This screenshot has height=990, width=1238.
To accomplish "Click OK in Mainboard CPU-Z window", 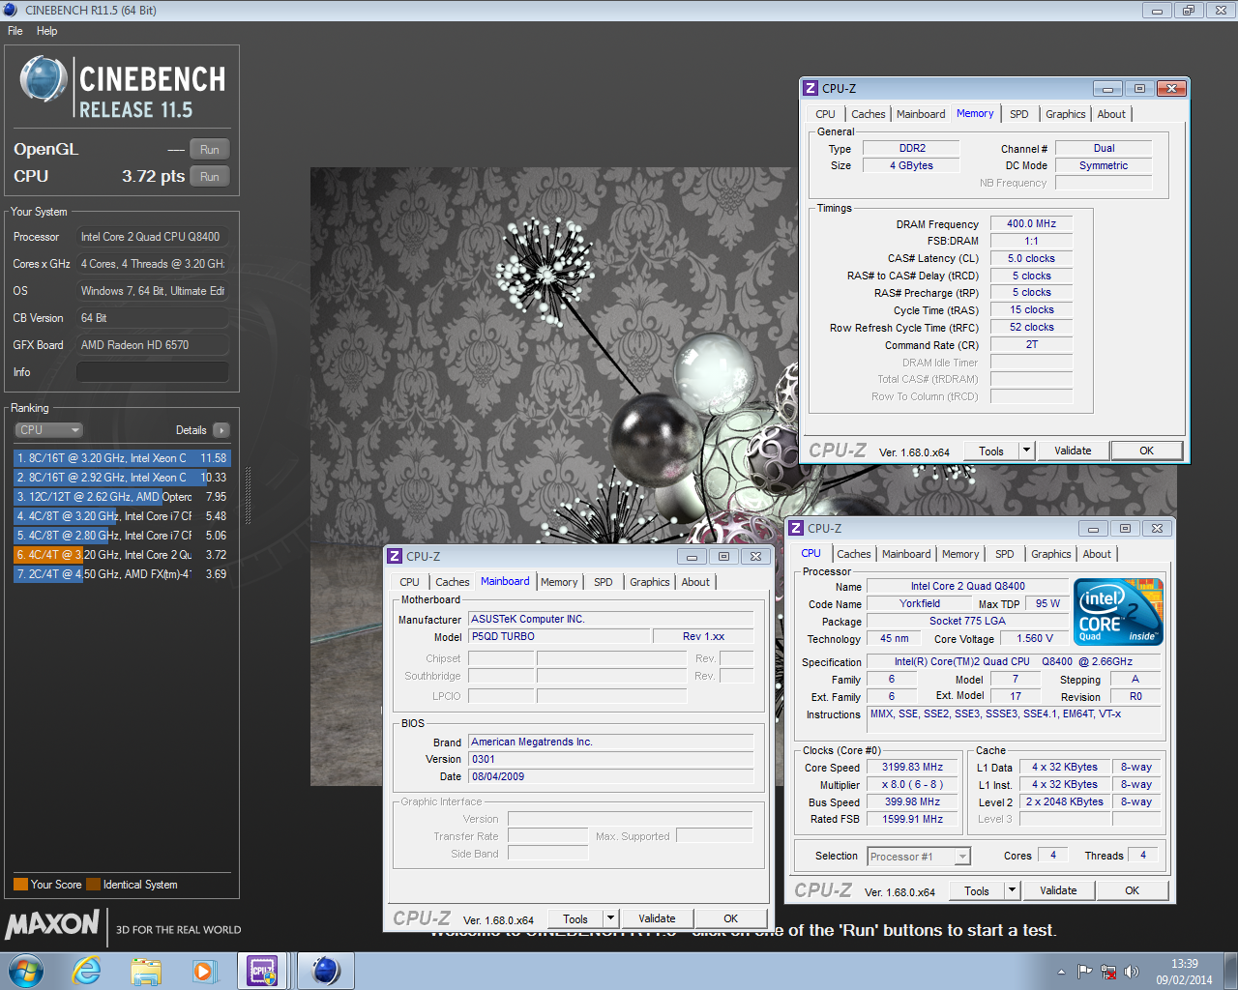I will click(730, 918).
